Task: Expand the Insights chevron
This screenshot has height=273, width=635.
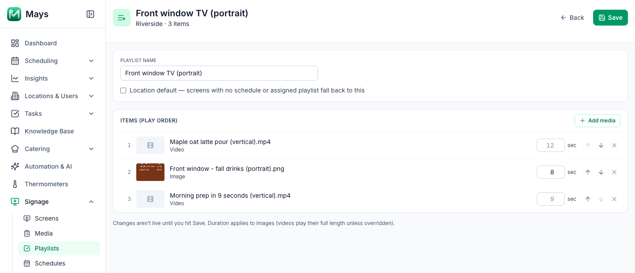Action: click(x=91, y=78)
